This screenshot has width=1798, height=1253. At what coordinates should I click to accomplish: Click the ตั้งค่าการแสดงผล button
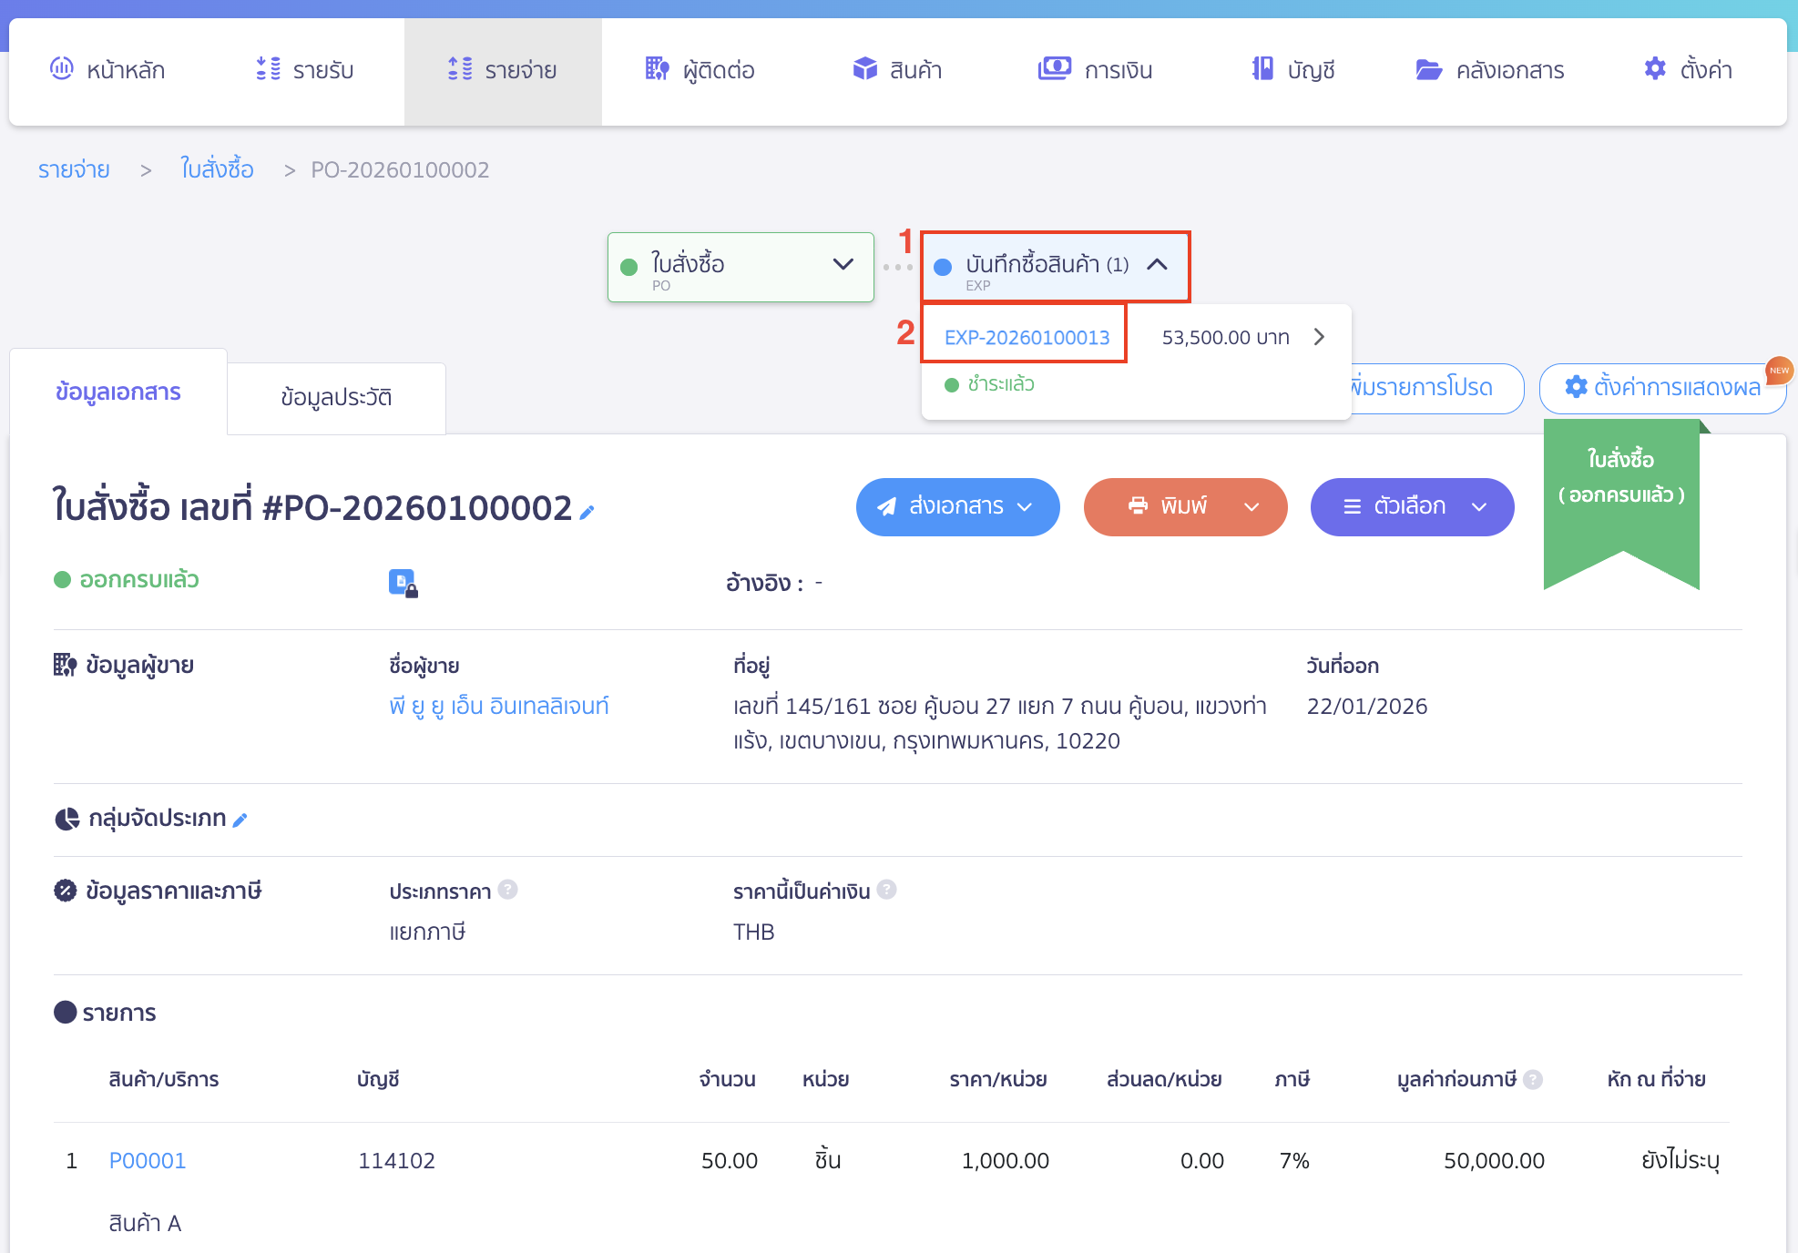point(1662,388)
